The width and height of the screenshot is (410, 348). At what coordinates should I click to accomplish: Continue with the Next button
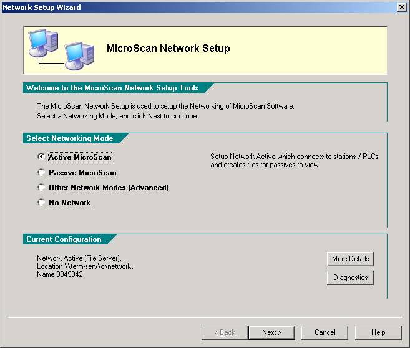pos(271,332)
